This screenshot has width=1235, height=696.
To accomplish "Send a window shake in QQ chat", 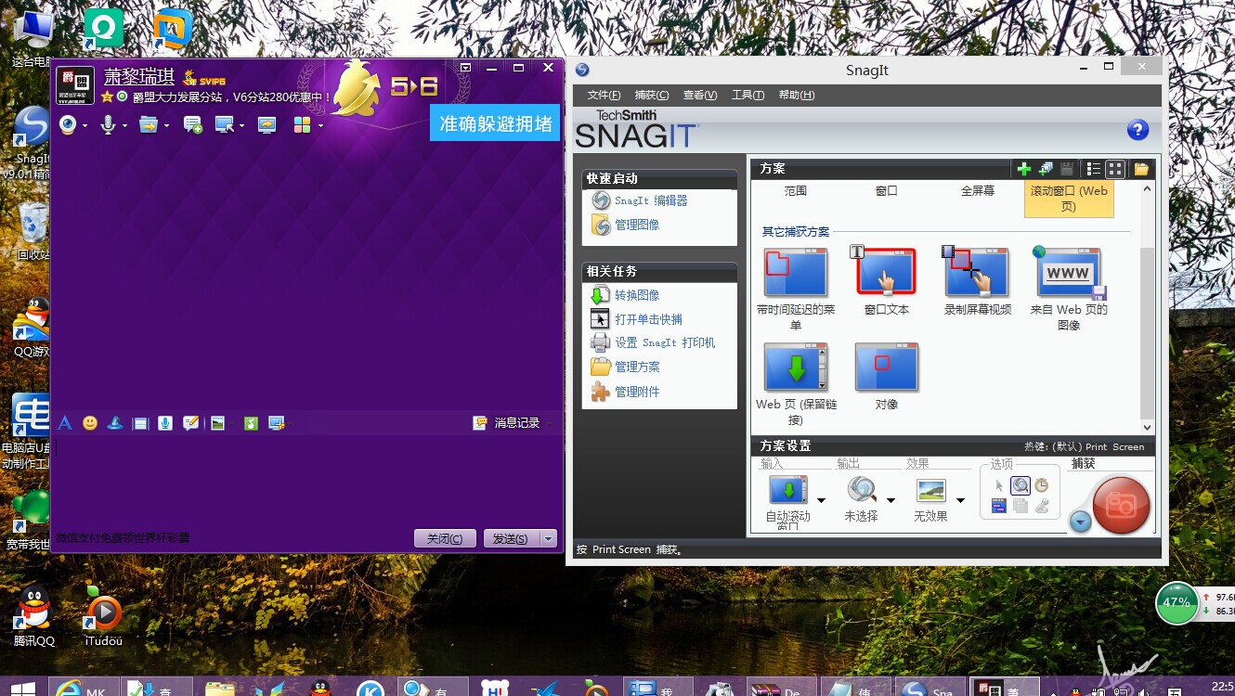I will (x=140, y=423).
